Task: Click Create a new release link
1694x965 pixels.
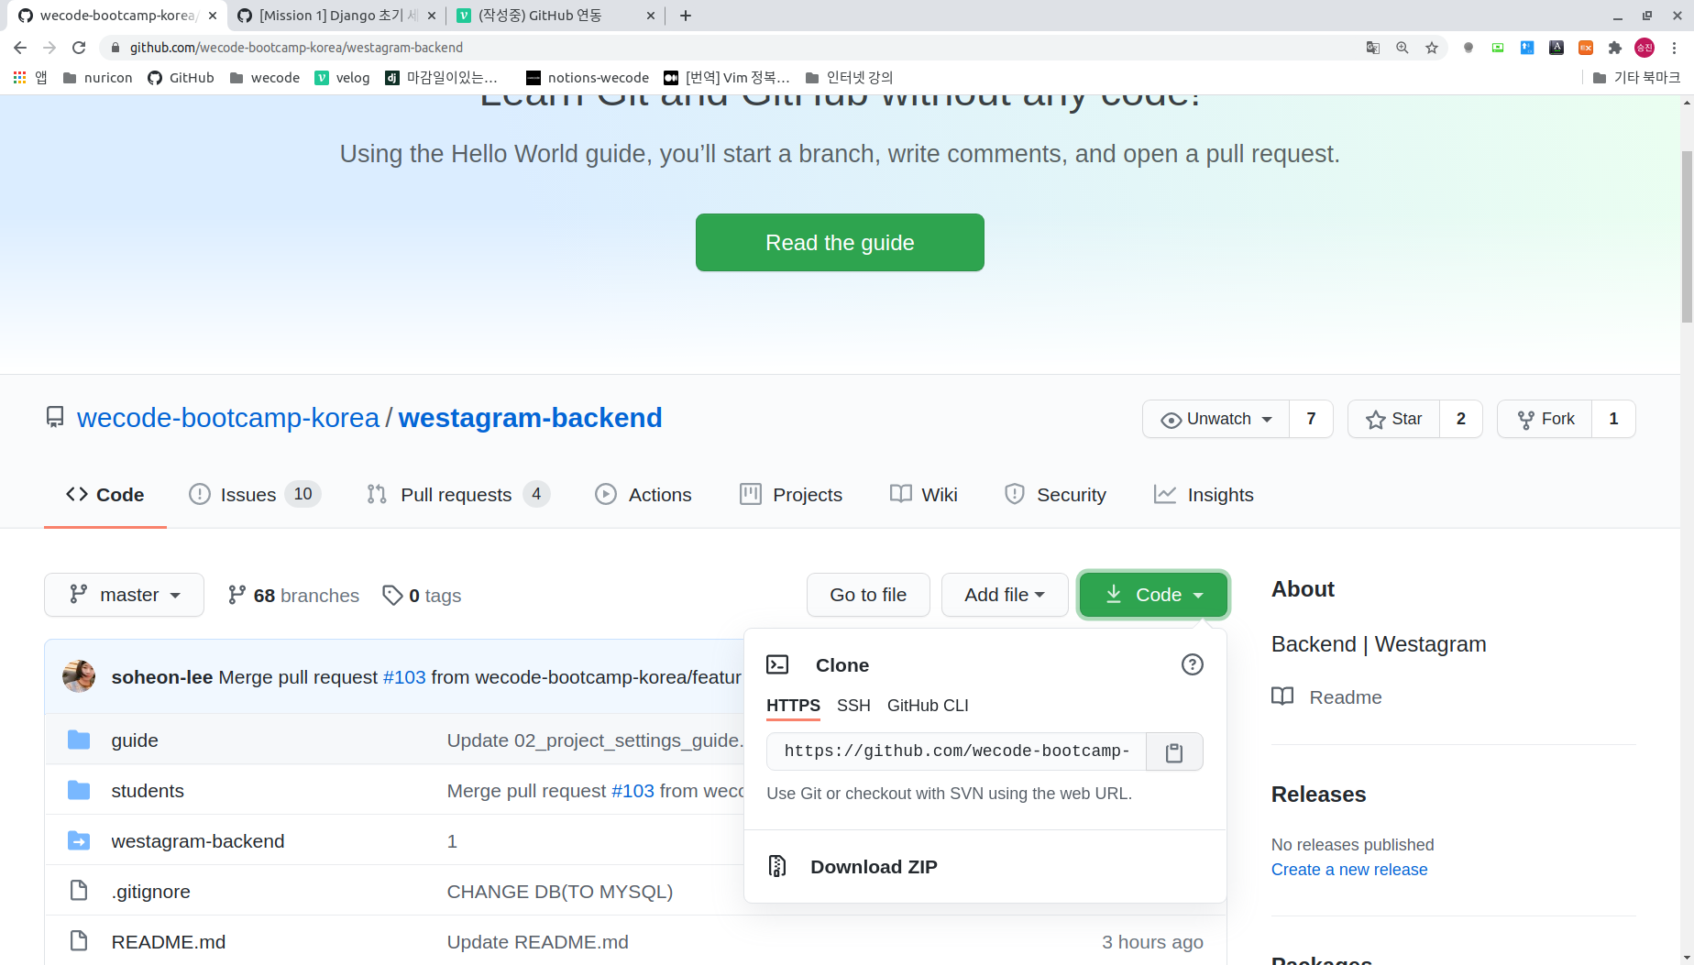Action: click(x=1349, y=870)
